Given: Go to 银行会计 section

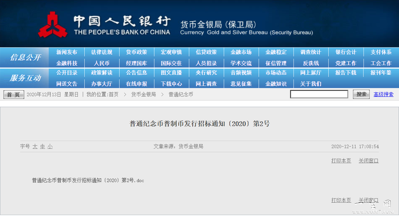Looking at the screenshot, I should pos(345,52).
